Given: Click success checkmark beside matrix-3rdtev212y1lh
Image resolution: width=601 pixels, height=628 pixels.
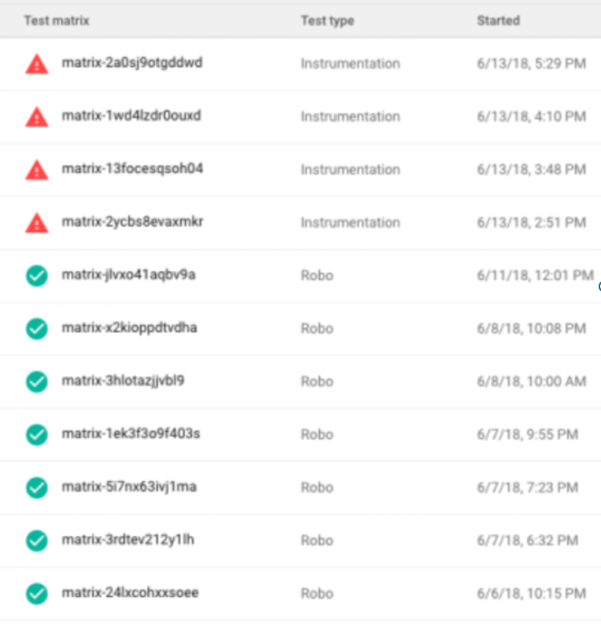Looking at the screenshot, I should click(x=36, y=541).
